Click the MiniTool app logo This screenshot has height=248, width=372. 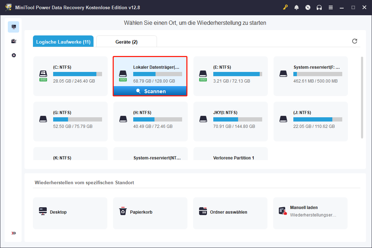pyautogui.click(x=8, y=7)
